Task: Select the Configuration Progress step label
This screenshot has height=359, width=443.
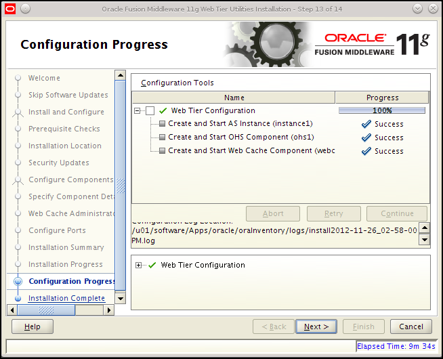Action: pos(72,281)
